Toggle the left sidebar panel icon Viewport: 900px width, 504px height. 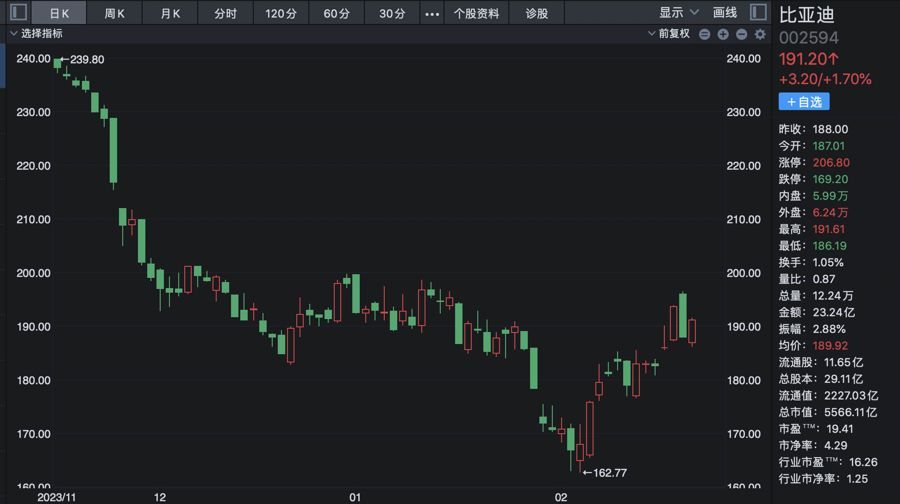[19, 12]
